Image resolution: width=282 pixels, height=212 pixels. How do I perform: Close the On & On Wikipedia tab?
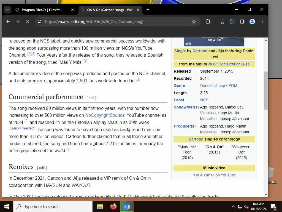138,10
